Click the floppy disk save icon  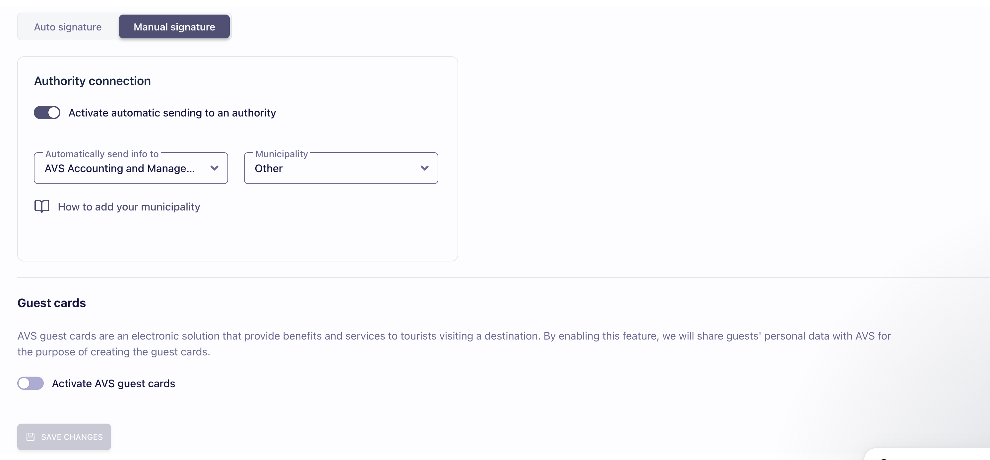(31, 437)
